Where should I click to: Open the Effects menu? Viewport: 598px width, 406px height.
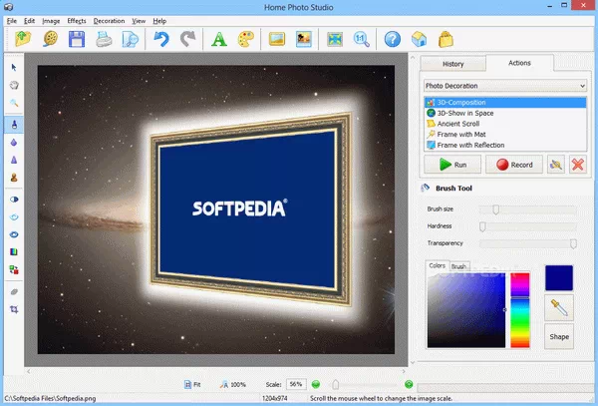point(77,20)
